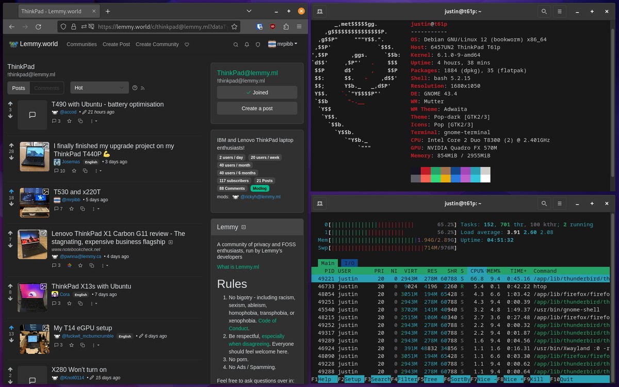Bookmark this page with the address bar star

coord(234,27)
